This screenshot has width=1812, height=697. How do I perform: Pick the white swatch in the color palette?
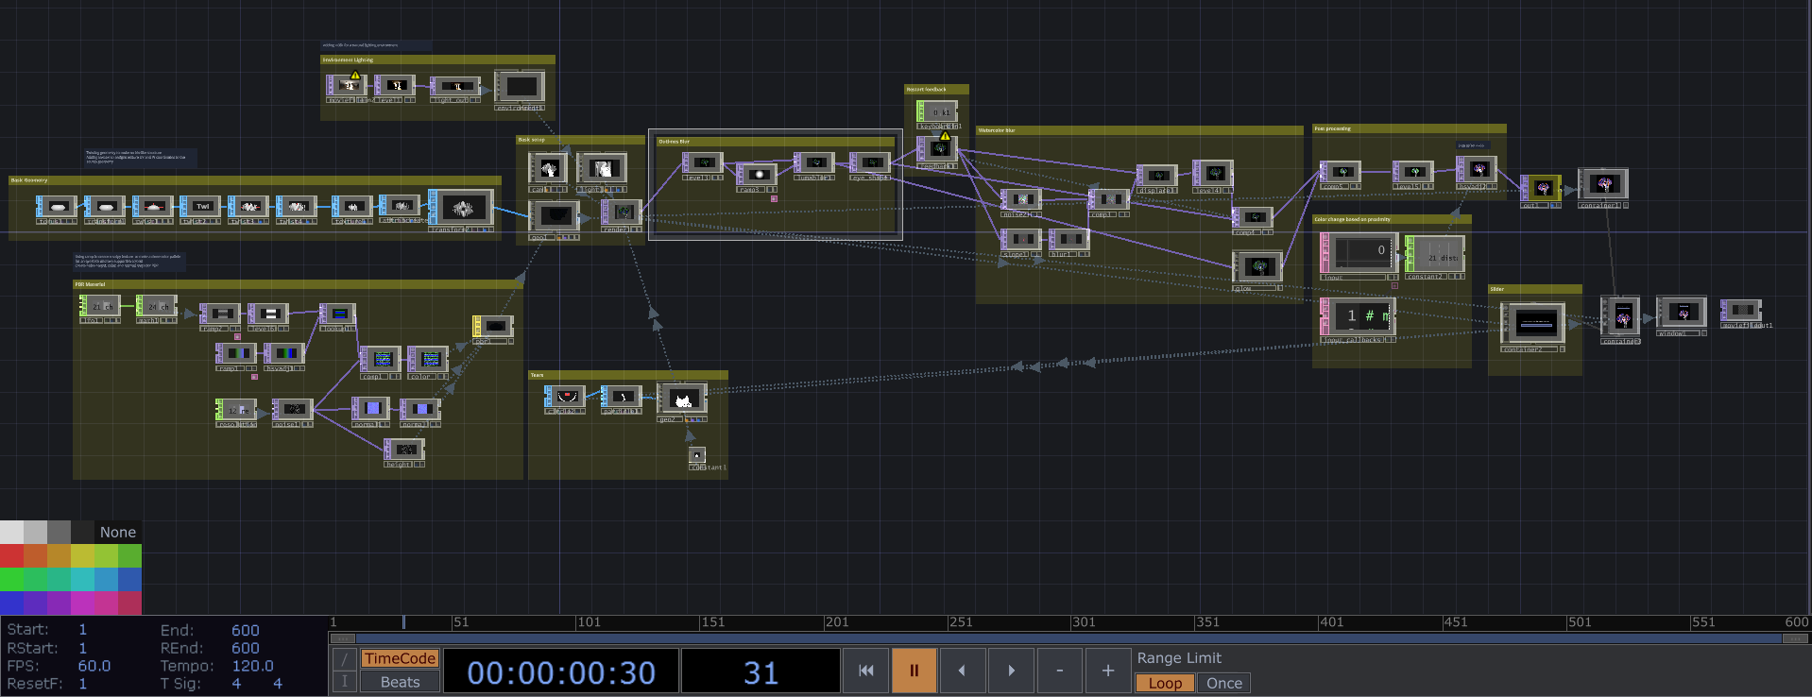pyautogui.click(x=11, y=532)
